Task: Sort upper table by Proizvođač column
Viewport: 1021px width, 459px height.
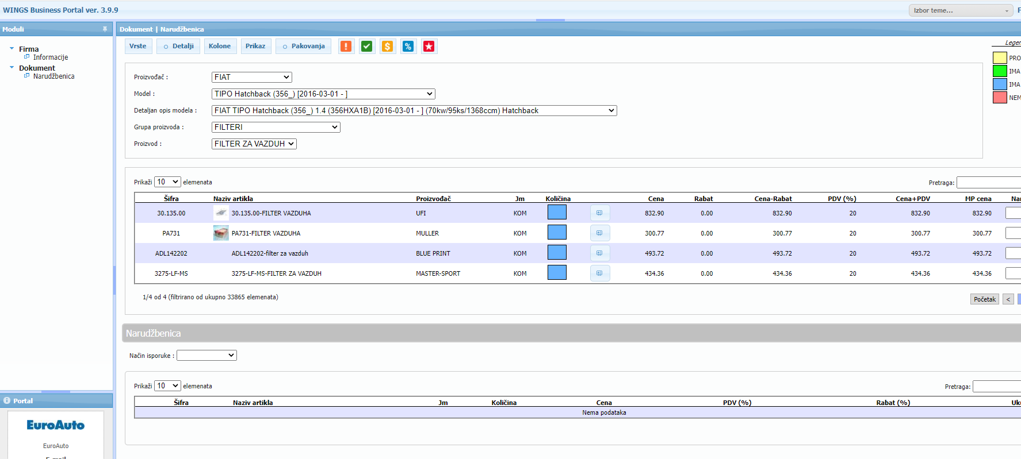Action: coord(434,199)
